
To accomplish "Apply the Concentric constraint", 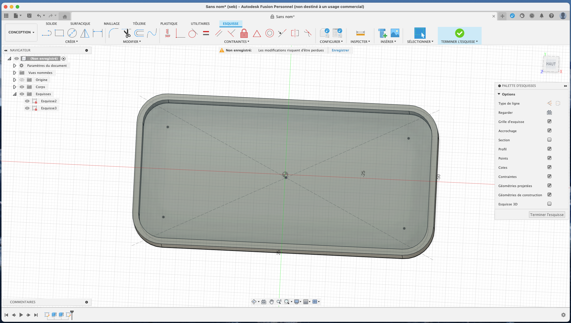I will click(x=269, y=33).
